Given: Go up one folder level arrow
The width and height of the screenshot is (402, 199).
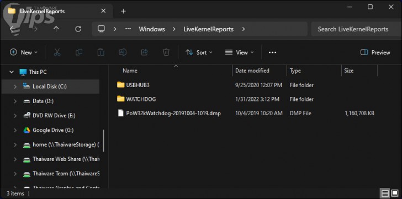Looking at the screenshot, I should 56,29.
